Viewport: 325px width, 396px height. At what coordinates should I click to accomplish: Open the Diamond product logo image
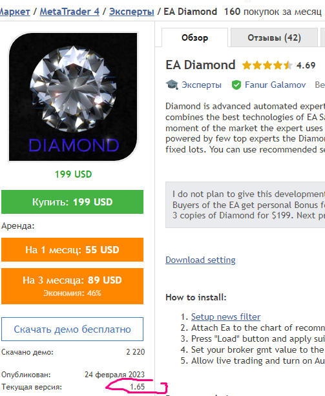click(x=73, y=97)
